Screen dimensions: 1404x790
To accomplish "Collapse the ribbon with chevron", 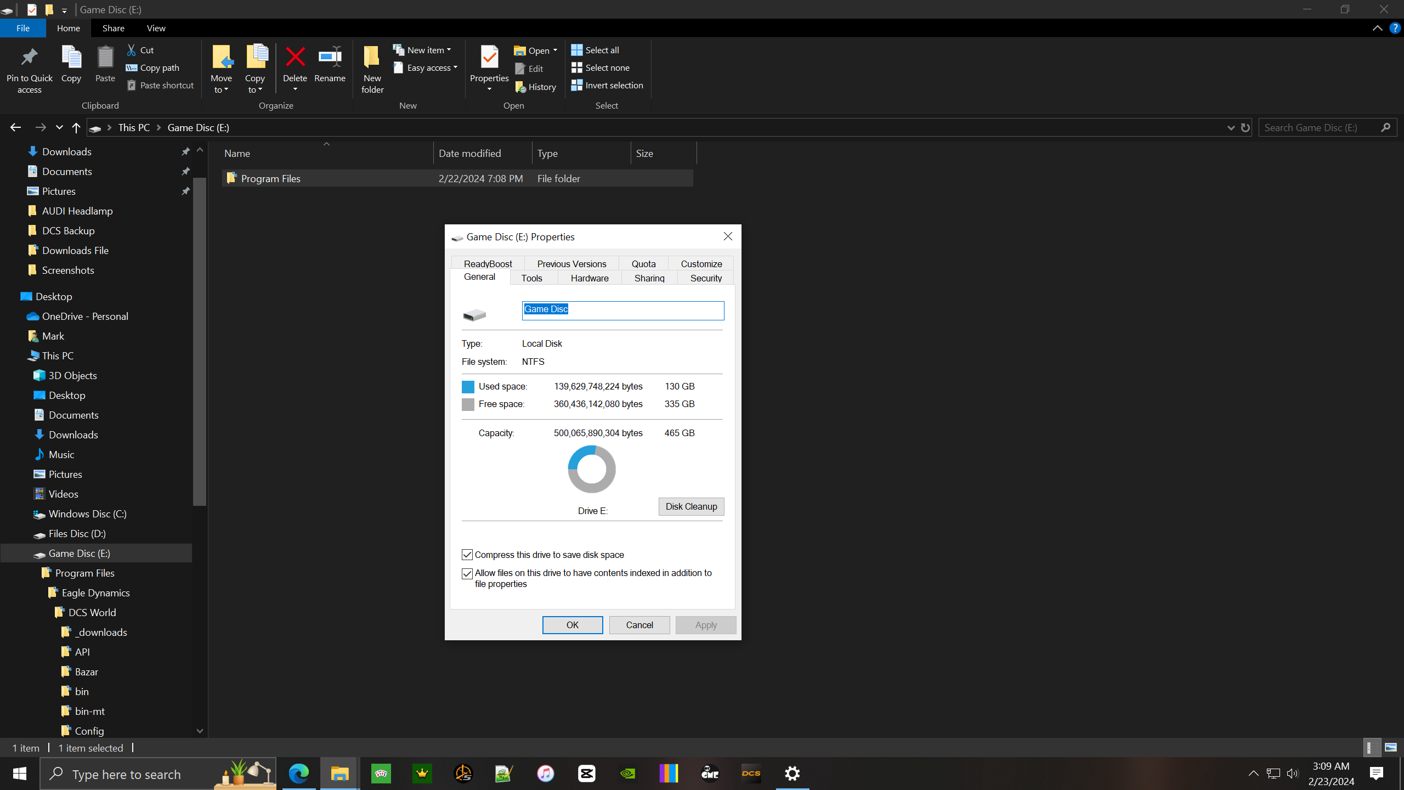I will 1378,28.
